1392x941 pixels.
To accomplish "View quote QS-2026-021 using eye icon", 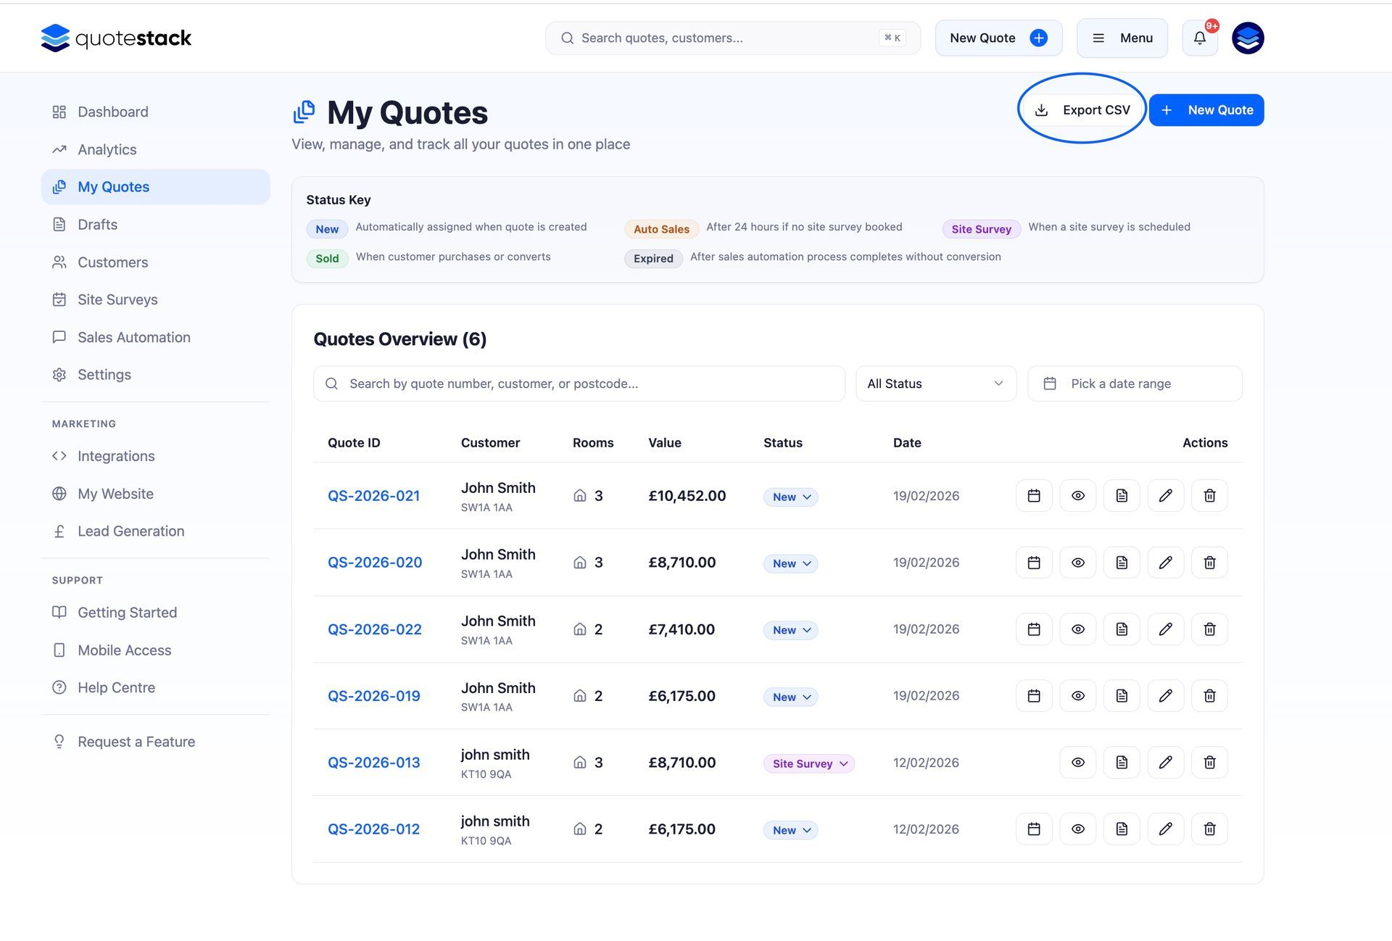I will pyautogui.click(x=1077, y=496).
